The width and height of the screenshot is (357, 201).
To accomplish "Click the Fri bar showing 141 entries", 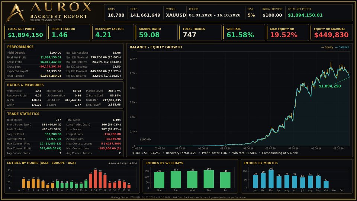I will coord(225,180).
